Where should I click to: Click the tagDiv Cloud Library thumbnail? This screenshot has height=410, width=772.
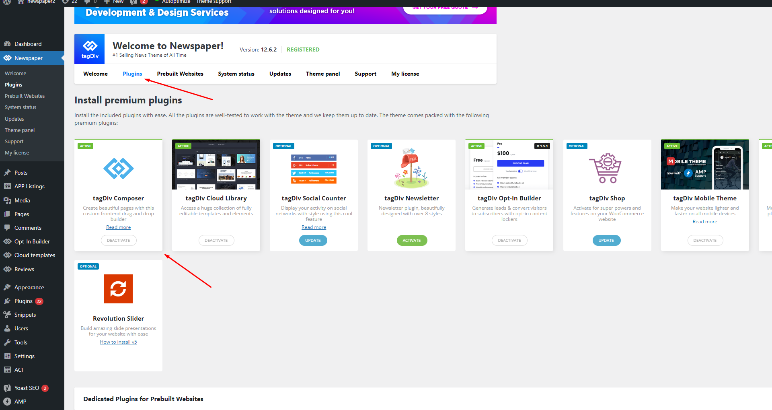tap(216, 165)
